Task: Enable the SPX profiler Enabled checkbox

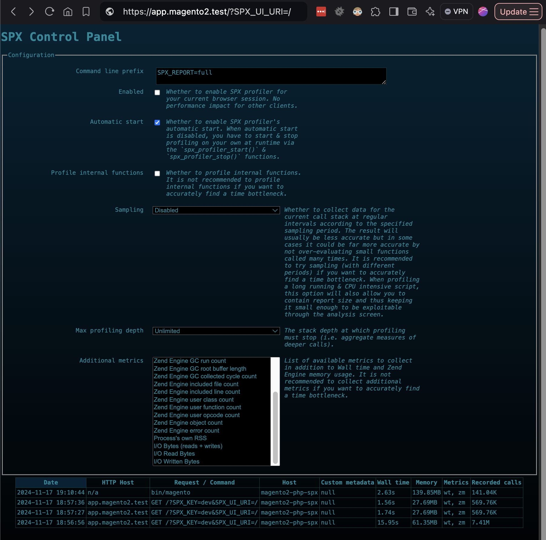Action: [157, 92]
